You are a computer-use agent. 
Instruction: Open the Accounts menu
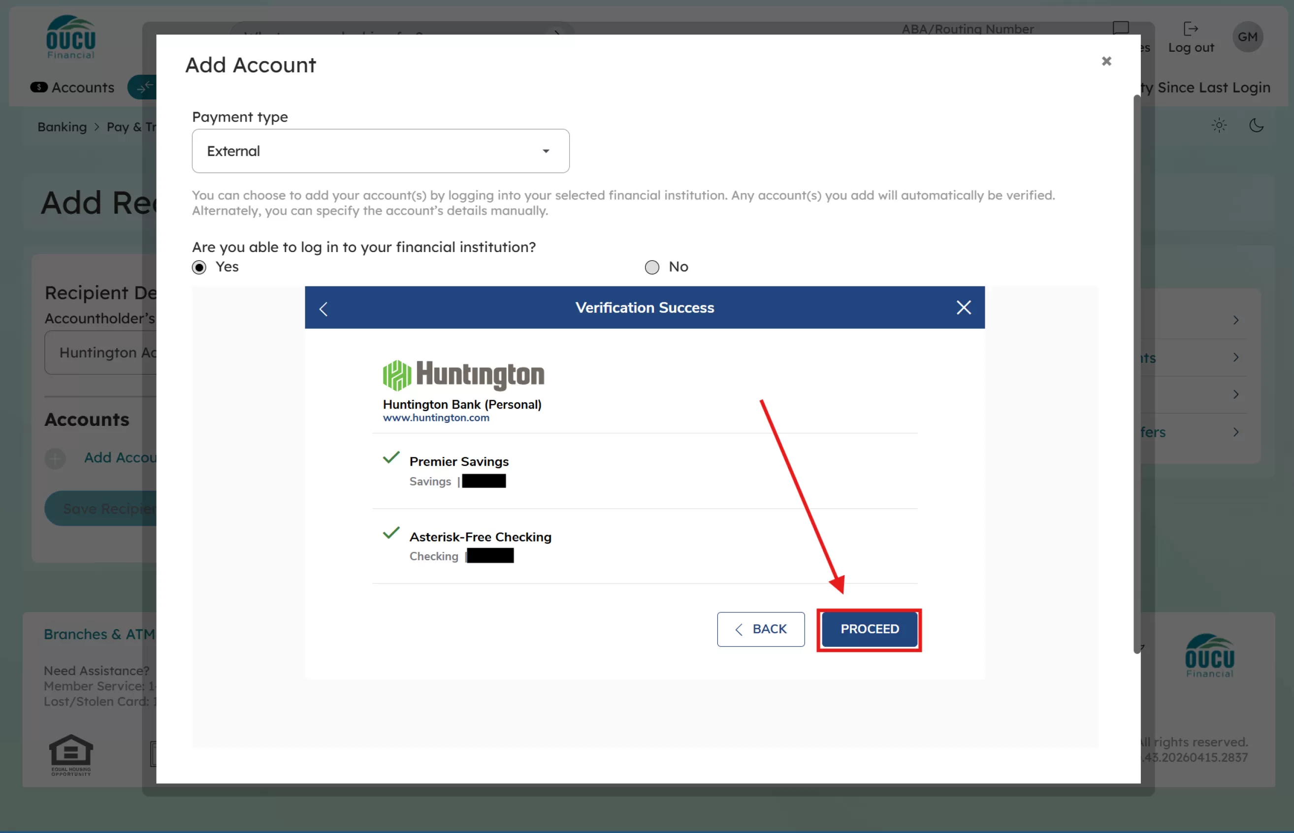click(x=72, y=87)
